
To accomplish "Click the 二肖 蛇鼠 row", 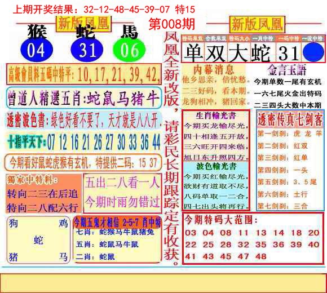I will pyautogui.click(x=95, y=257).
